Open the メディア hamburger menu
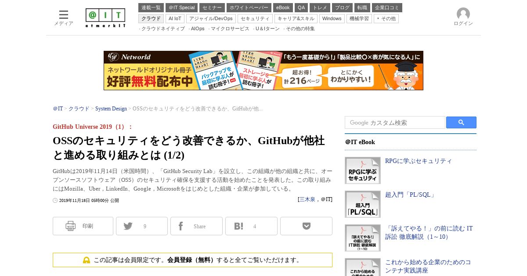Viewport: 527px width, 276px height. 64,18
